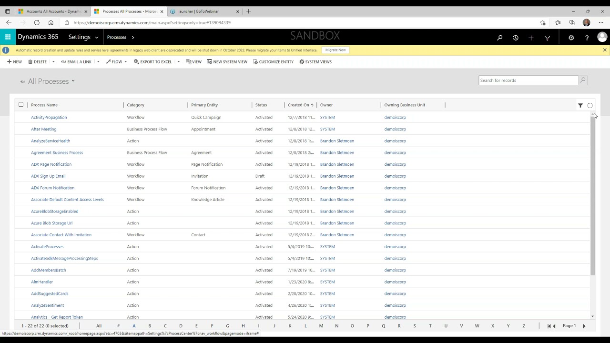
Task: Open recently viewed history icon
Action: click(x=515, y=38)
